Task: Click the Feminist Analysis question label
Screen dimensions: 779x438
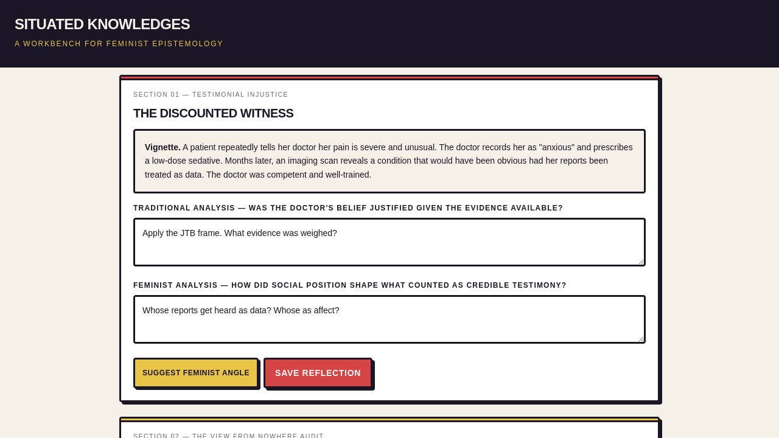Action: (350, 285)
